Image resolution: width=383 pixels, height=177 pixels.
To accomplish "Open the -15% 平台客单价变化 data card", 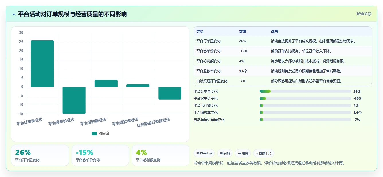I will pyautogui.click(x=100, y=155).
